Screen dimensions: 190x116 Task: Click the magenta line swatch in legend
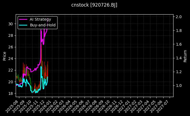coord(23,19)
